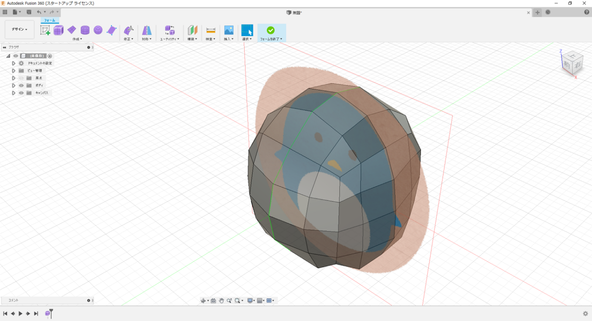The image size is (592, 321).
Task: Click the Edit Form tool icon
Action: (x=129, y=30)
